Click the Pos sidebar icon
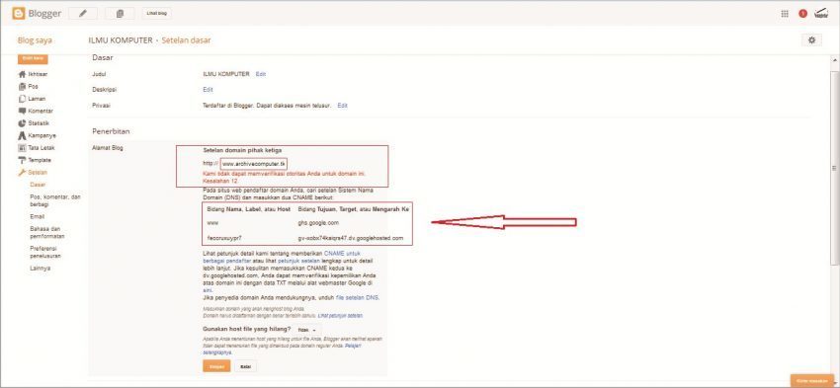The width and height of the screenshot is (840, 388). click(22, 87)
